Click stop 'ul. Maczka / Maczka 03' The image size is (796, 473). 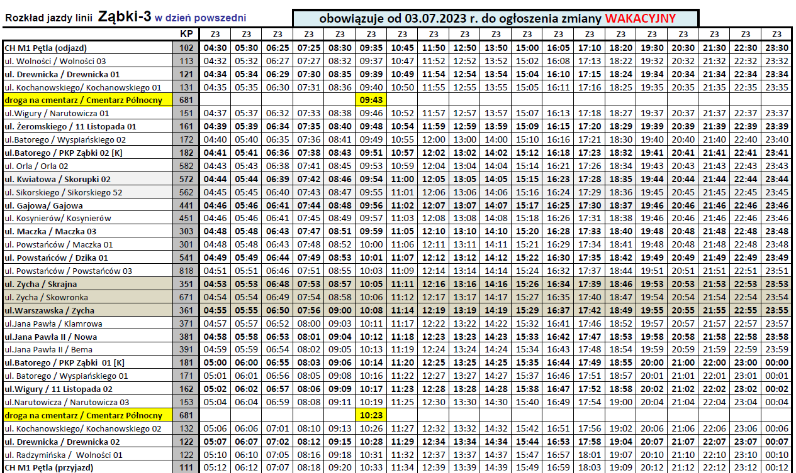tap(50, 231)
